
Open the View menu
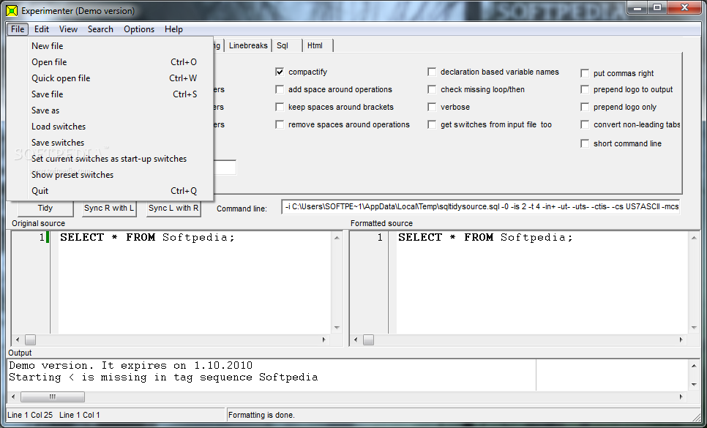coord(68,29)
